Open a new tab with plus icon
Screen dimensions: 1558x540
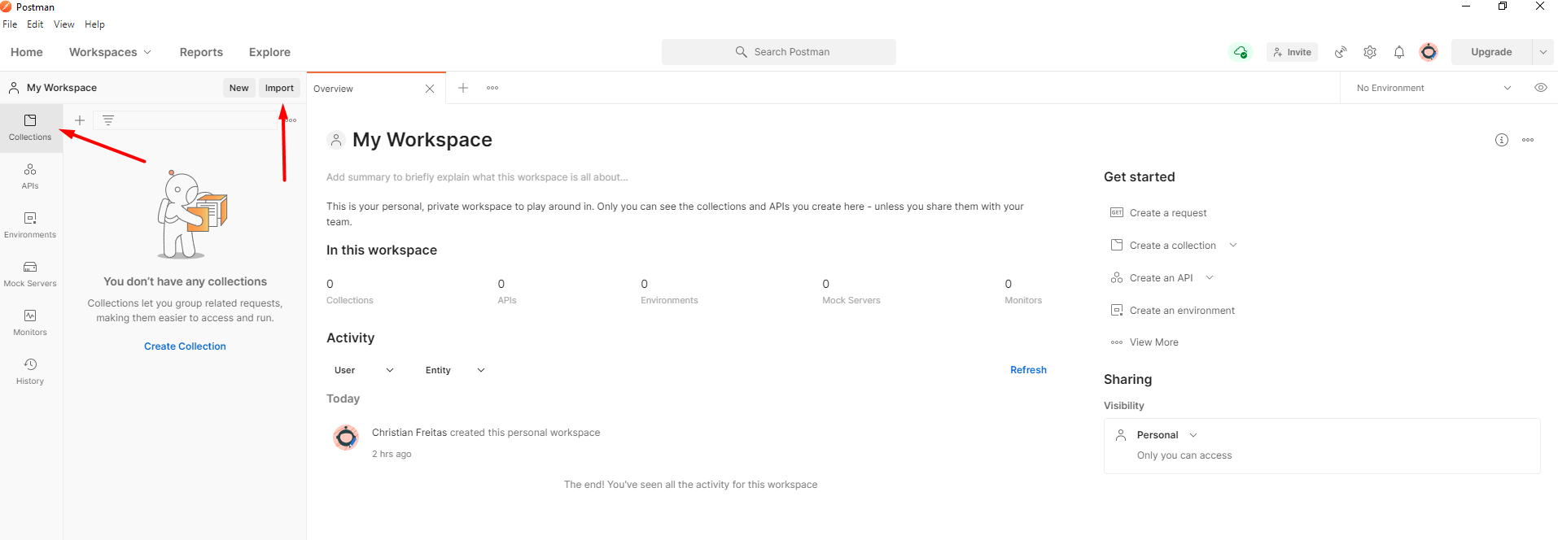(463, 88)
